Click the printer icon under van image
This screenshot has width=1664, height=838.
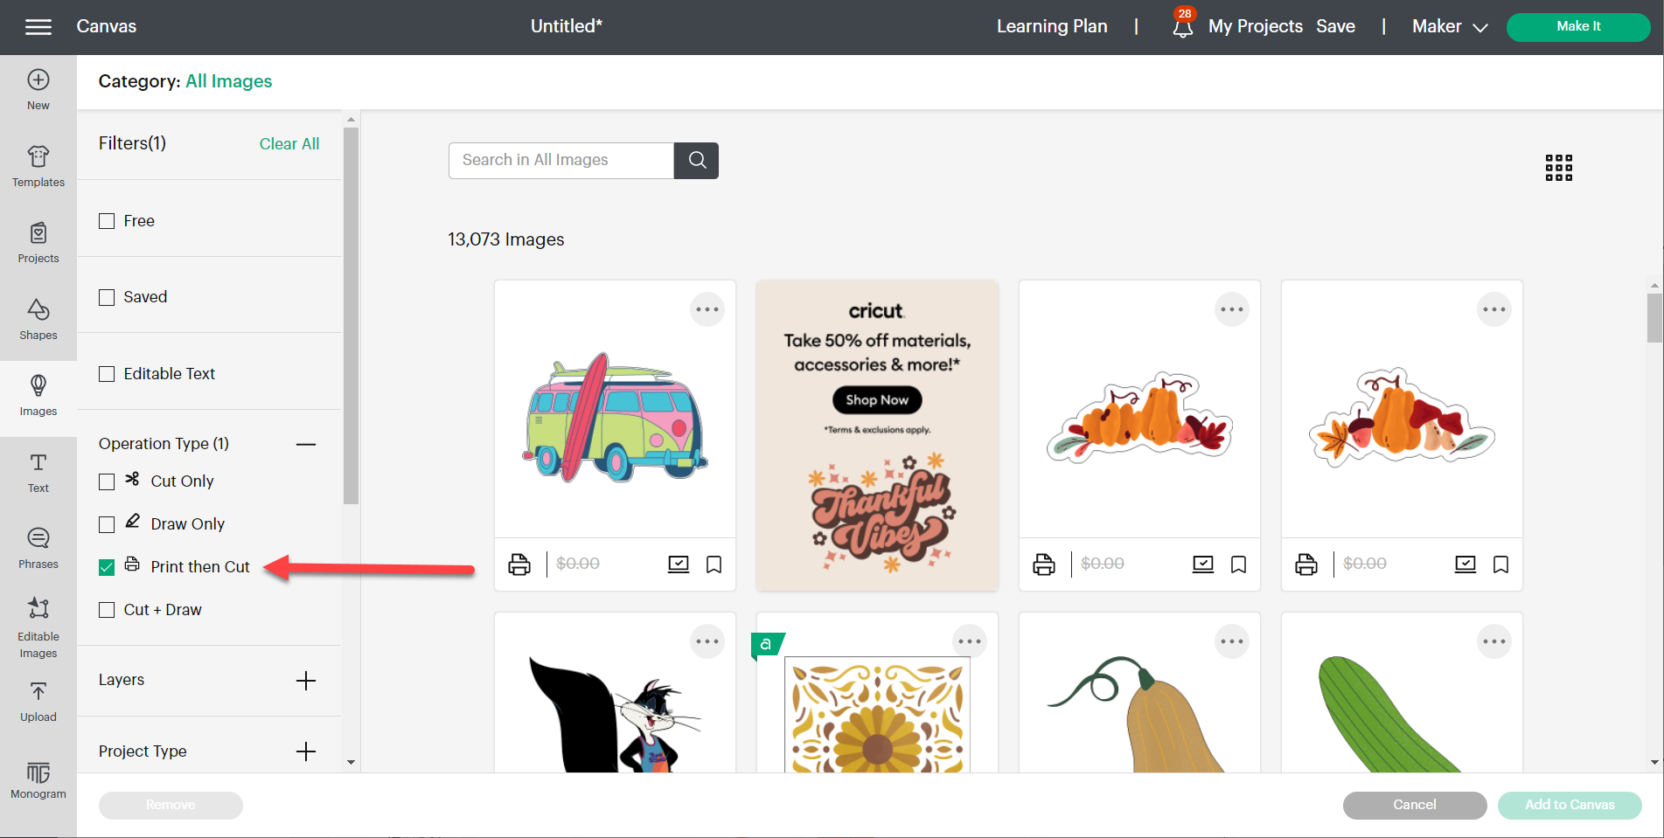[519, 564]
